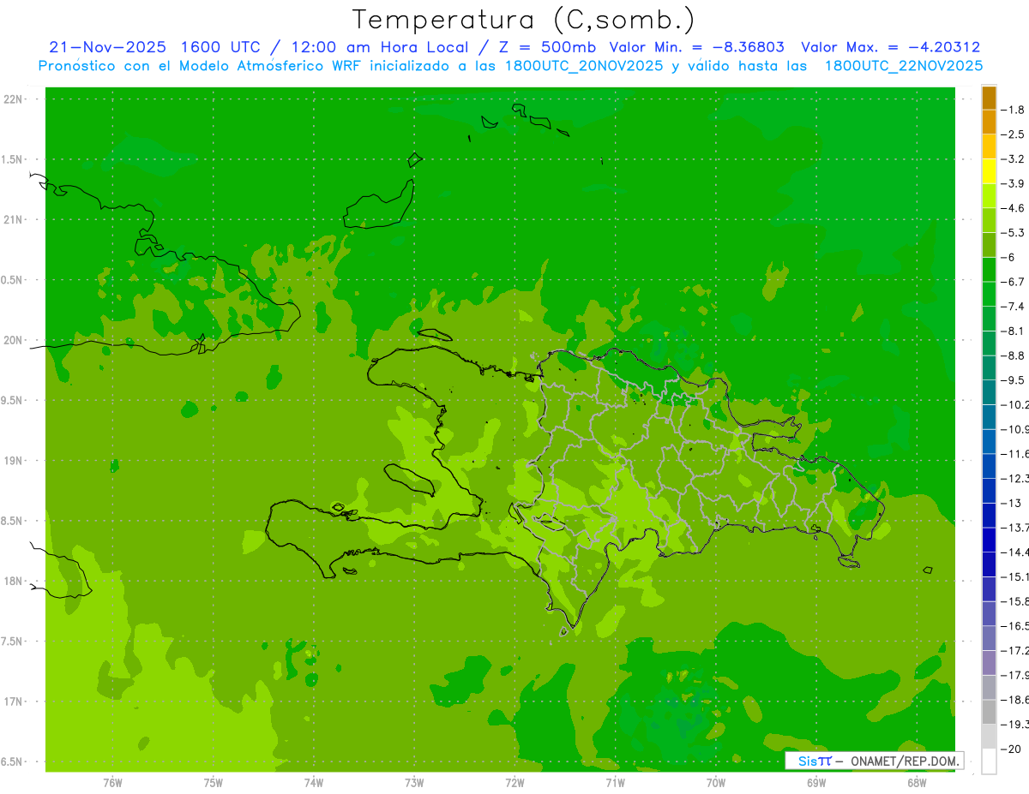Click the '76W' longitude axis label
Screen dimensions: 1029x794
pyautogui.click(x=112, y=782)
